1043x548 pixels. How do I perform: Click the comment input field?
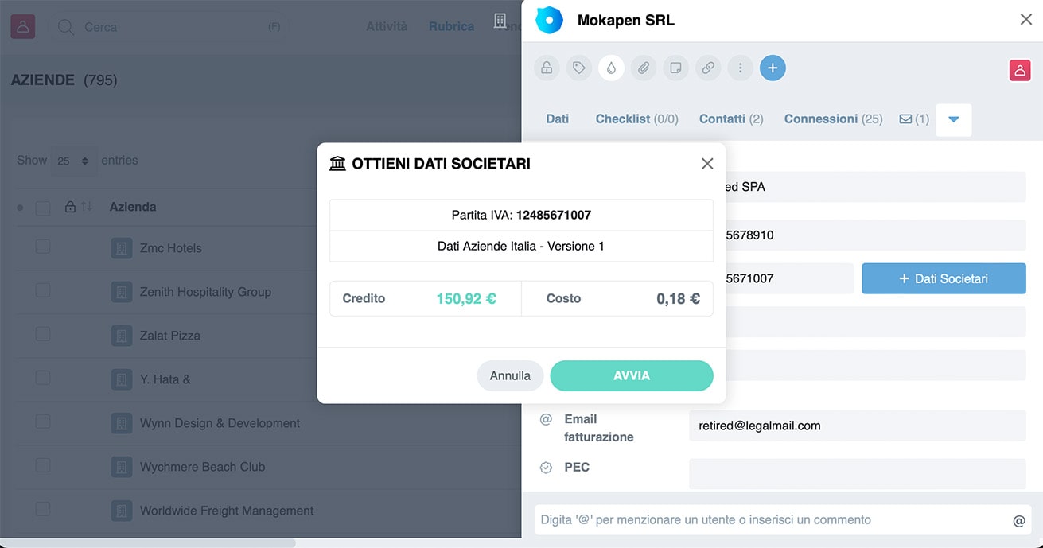pyautogui.click(x=772, y=520)
